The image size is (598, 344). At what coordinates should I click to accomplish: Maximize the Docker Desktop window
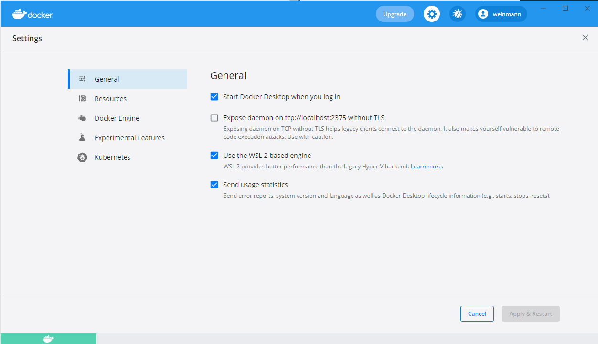565,8
